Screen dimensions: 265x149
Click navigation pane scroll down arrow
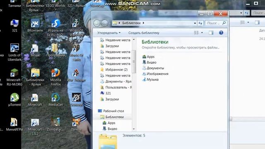(134, 129)
